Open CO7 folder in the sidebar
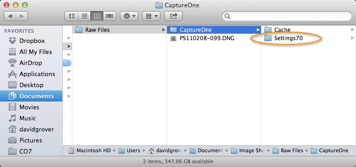 click(31, 151)
